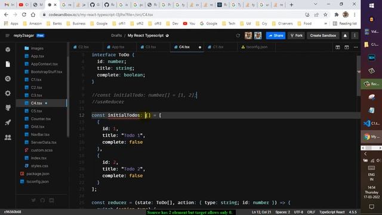382x215 pixels.
Task: Click the reply2sagar user name
Action: [x=24, y=36]
